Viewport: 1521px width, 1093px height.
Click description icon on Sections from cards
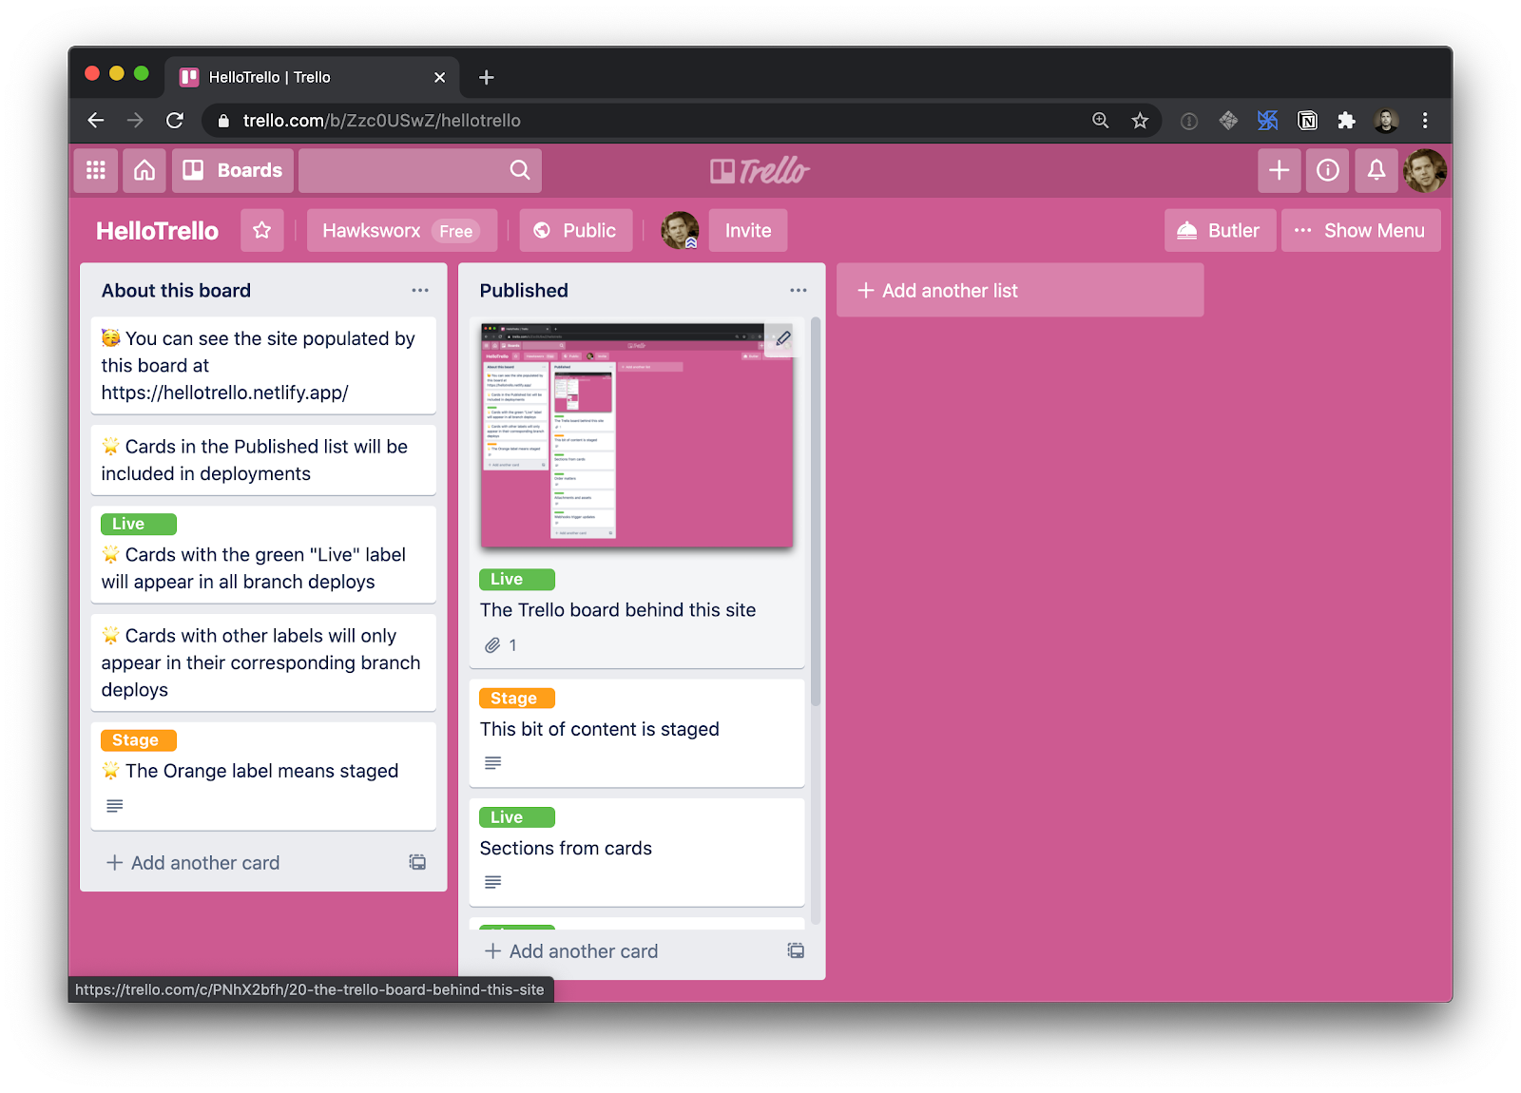[x=492, y=882]
